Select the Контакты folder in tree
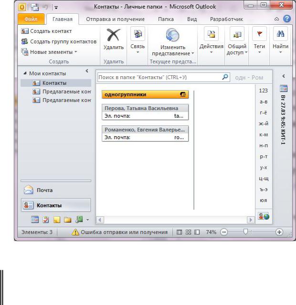296x305 pixels. (56, 83)
